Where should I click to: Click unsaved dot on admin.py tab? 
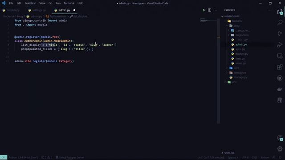pyautogui.click(x=74, y=10)
